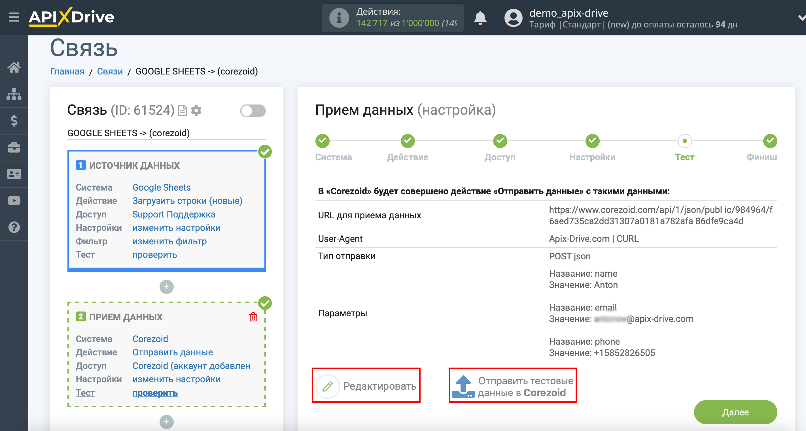Click receiver проверить test link
Image resolution: width=806 pixels, height=431 pixels.
coord(155,392)
